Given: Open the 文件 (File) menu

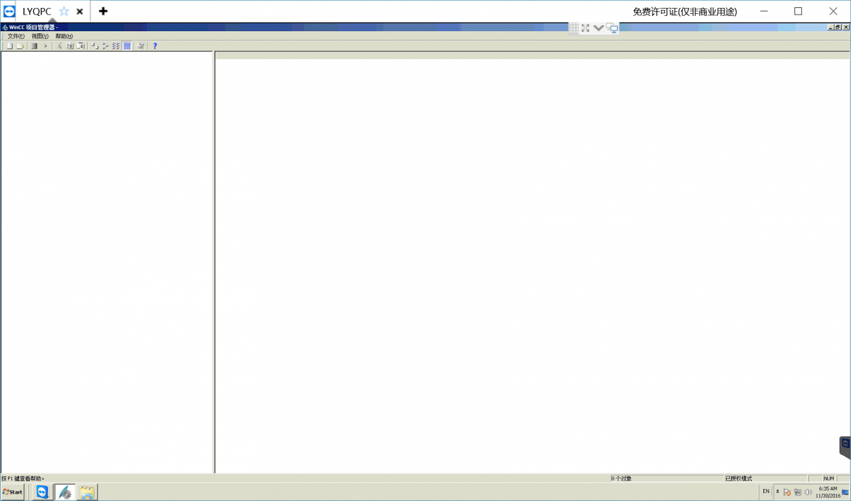Looking at the screenshot, I should tap(16, 36).
